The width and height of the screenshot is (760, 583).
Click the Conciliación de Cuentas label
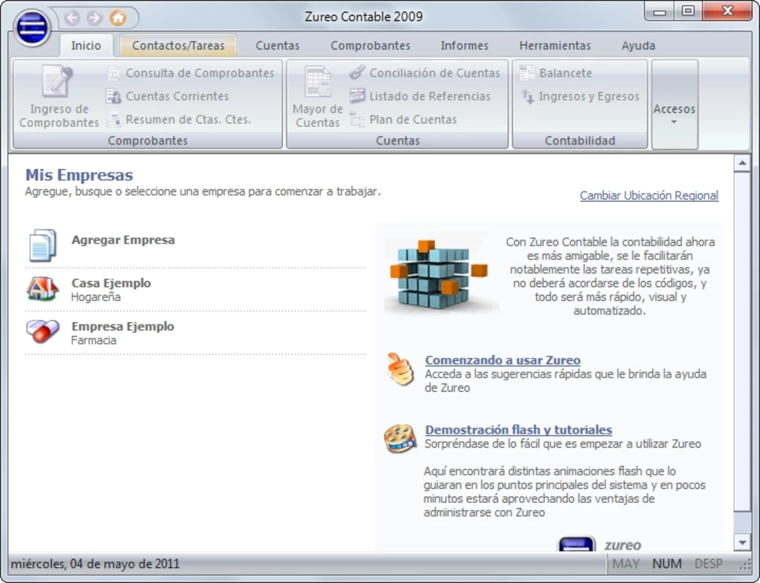pyautogui.click(x=434, y=73)
